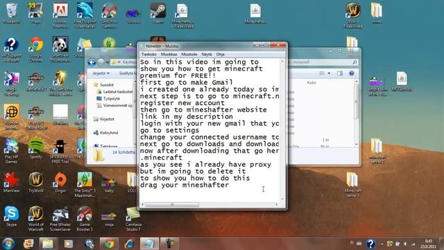Click the volume speaker icon in system tray

click(x=405, y=244)
